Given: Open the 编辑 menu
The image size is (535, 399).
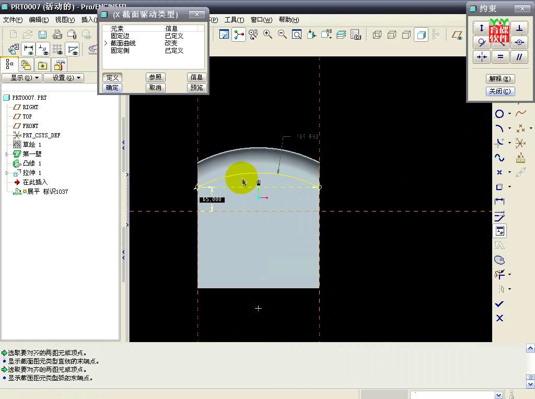Looking at the screenshot, I should point(39,20).
